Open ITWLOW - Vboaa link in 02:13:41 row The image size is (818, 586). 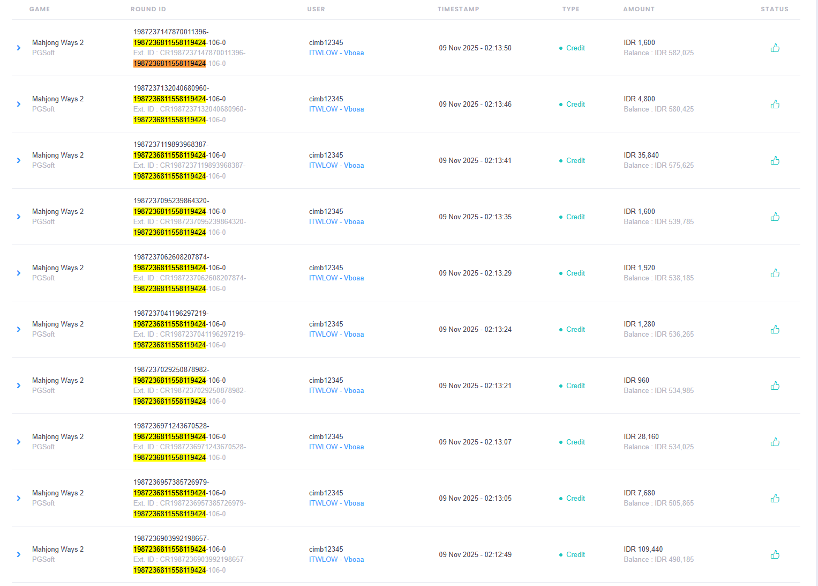[336, 165]
